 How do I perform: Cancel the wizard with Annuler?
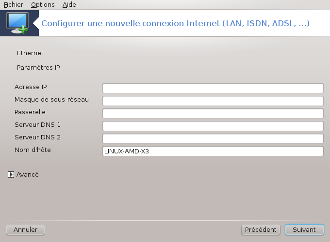25,229
